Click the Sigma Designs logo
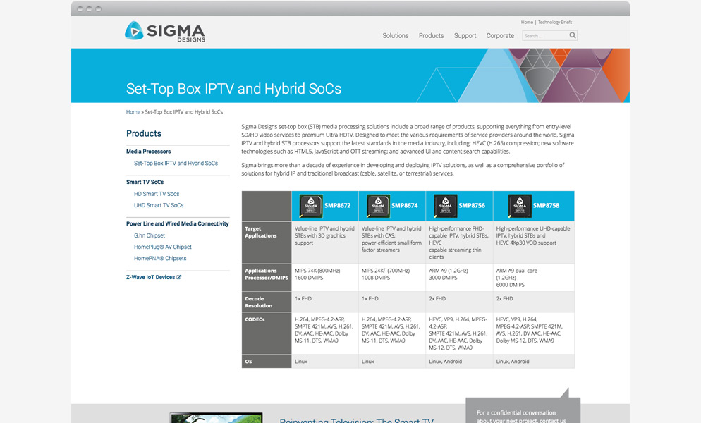 [x=164, y=32]
